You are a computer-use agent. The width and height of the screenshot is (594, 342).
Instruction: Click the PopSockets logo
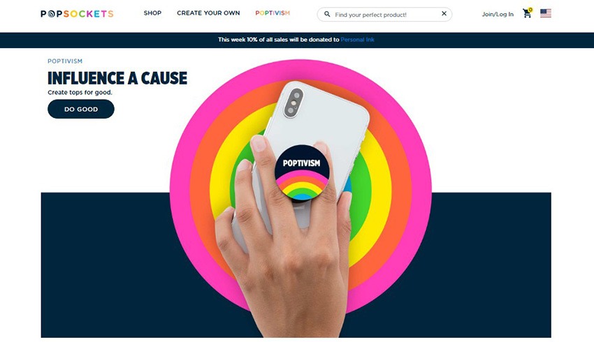77,14
